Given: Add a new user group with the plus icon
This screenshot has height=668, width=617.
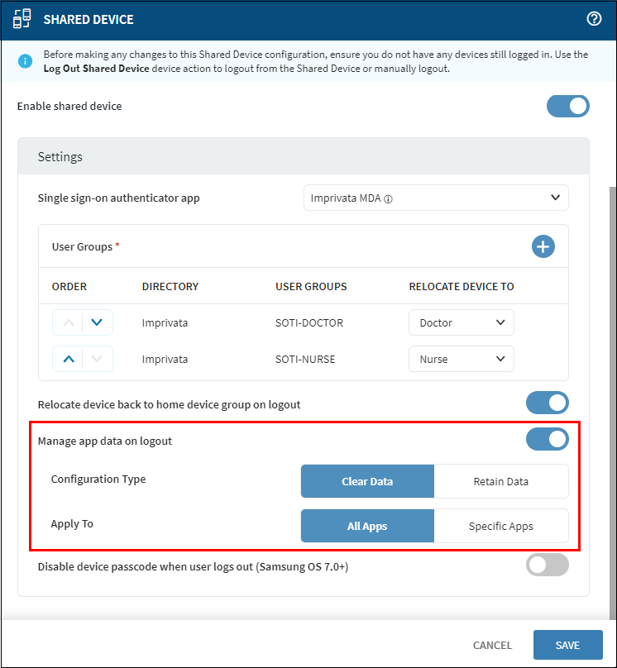Looking at the screenshot, I should tap(543, 246).
